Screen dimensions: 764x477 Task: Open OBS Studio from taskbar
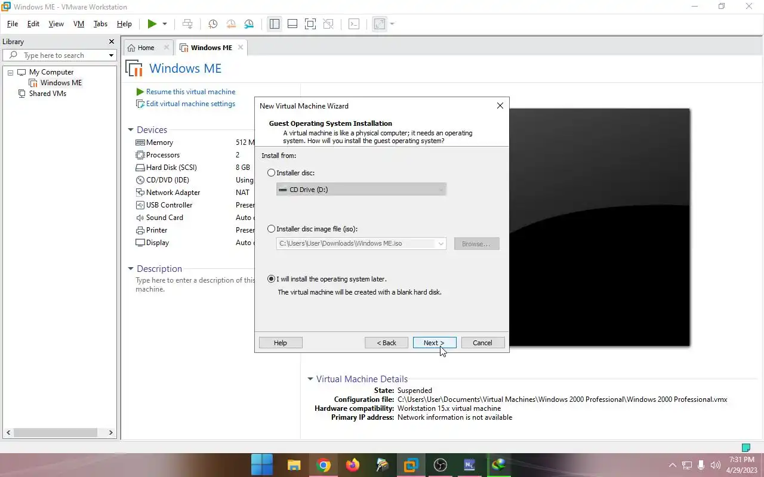[x=440, y=465]
